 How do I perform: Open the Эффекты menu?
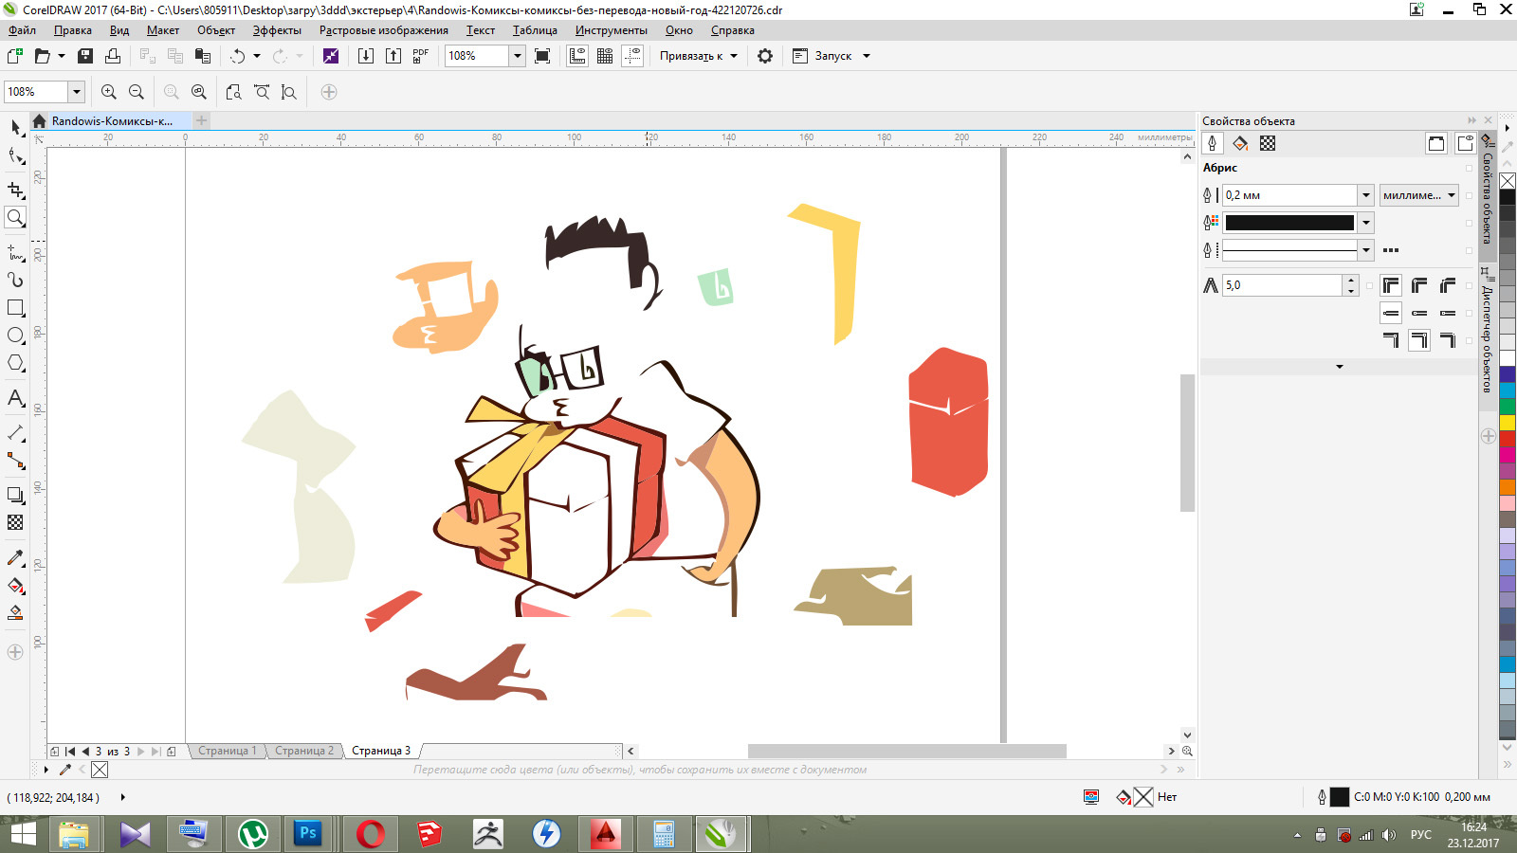277,30
